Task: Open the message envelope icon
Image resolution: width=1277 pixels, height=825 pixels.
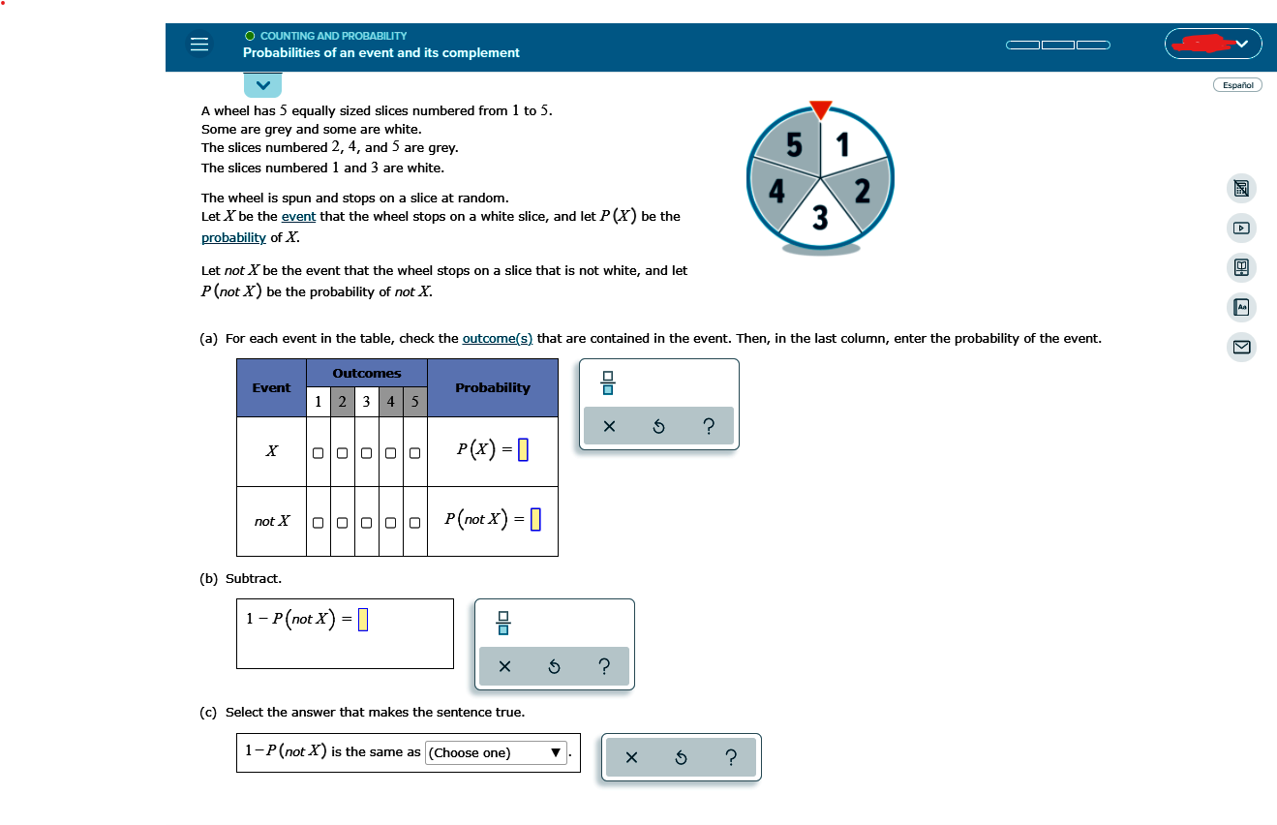Action: pos(1241,347)
